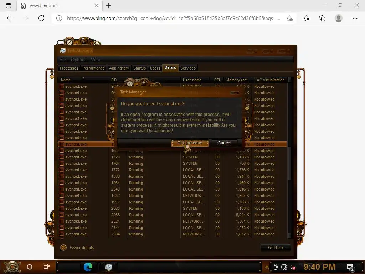
Task: Open the View menu in Task Manager
Action: point(96,60)
